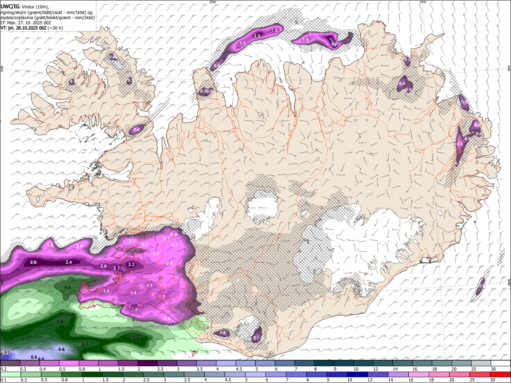Viewport: 511px width, 383px height.
Task: Click the '2.3' value in the dark purple spot
Action: (x=131, y=265)
